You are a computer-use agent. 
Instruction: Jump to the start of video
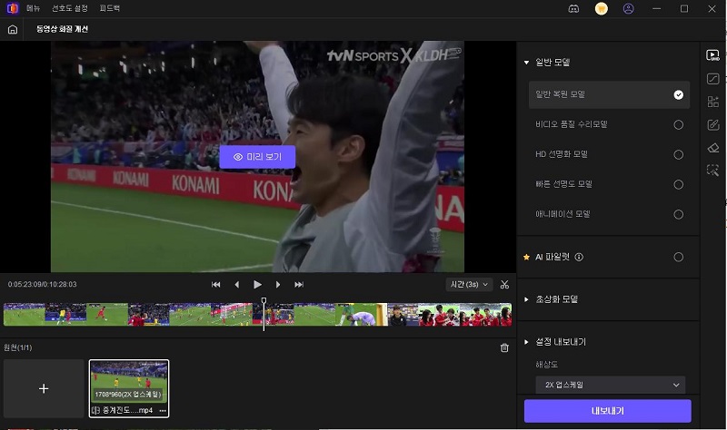215,285
